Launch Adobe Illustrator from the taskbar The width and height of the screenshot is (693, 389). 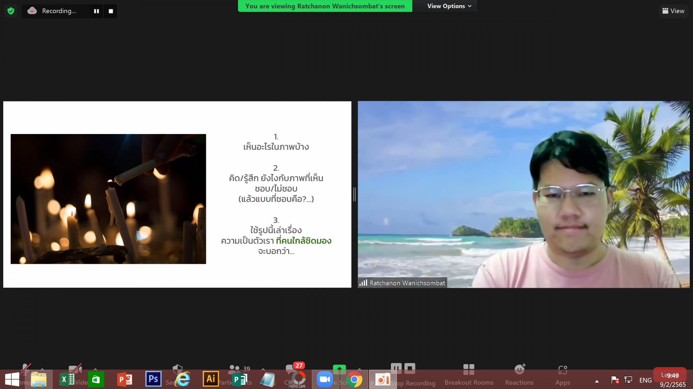pos(211,379)
